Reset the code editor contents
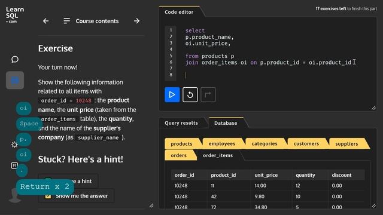383x215 pixels. coord(190,94)
